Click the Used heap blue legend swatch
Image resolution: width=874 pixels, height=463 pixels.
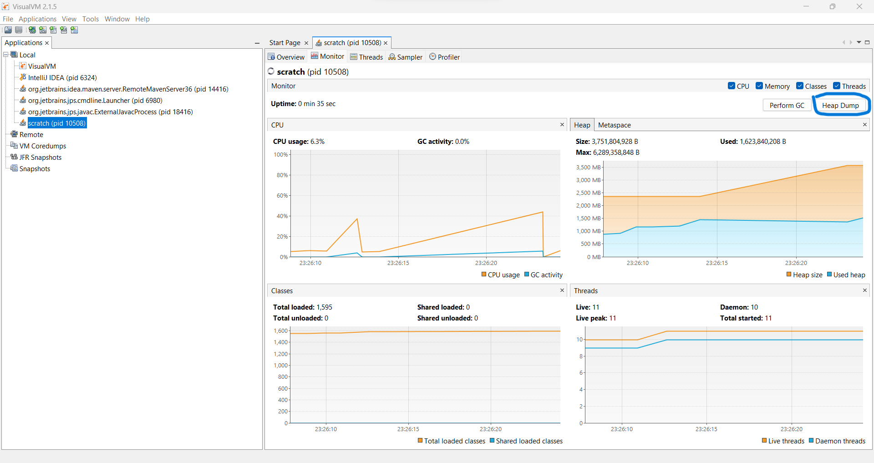click(829, 274)
